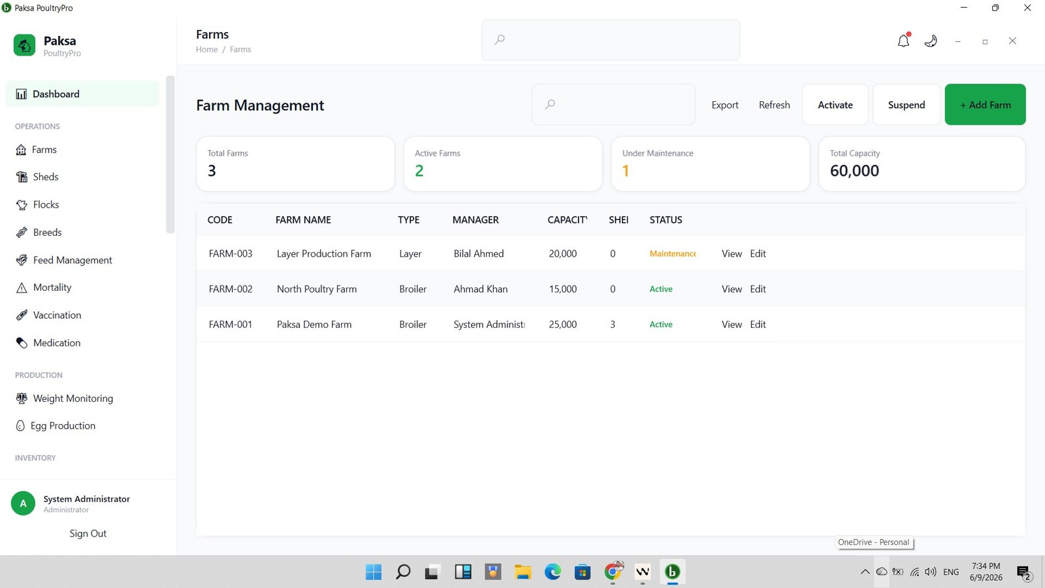
Task: Open Sheds menu item
Action: tap(82, 177)
